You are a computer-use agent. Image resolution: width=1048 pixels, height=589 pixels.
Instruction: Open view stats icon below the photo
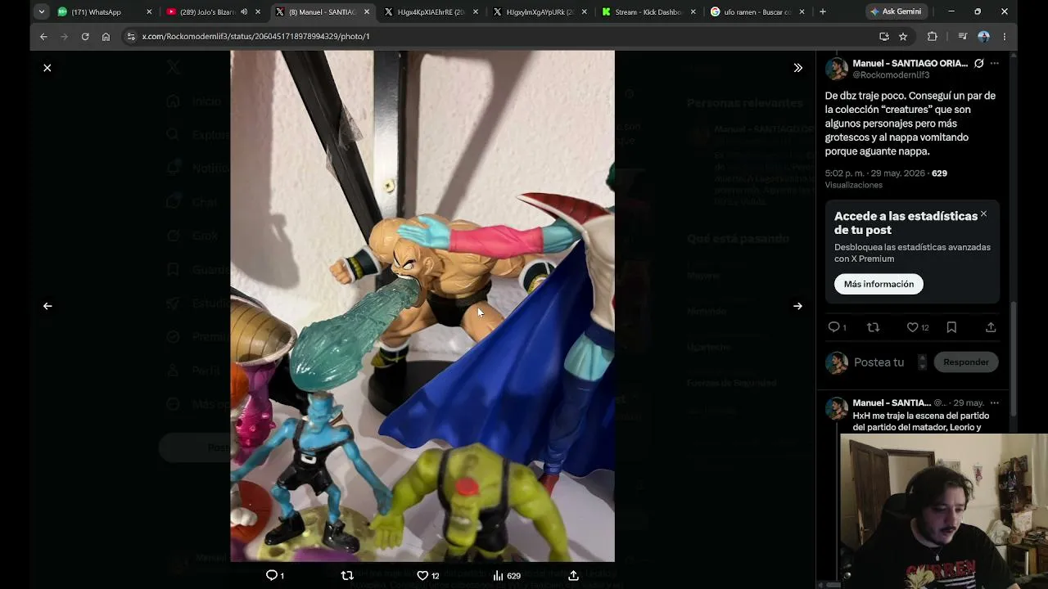498,576
